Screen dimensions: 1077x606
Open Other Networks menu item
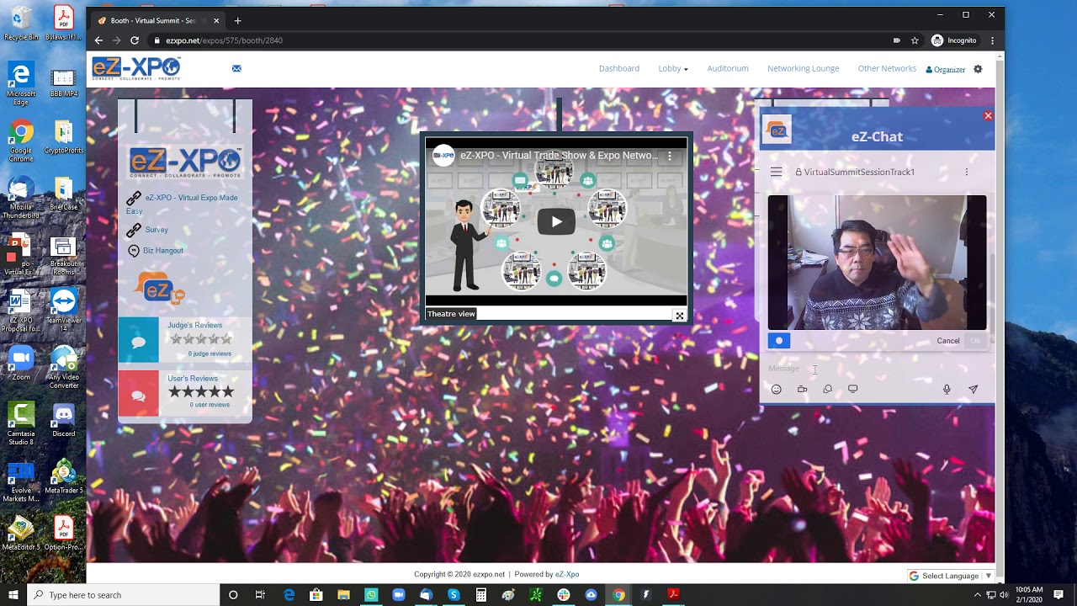(887, 68)
